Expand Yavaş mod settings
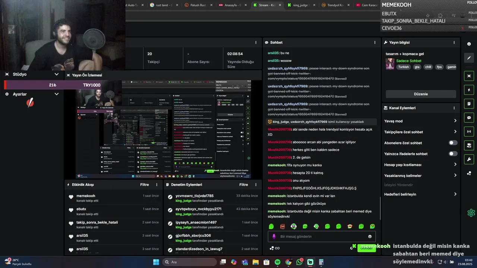Viewport: 477px width, 268px height. click(x=421, y=121)
